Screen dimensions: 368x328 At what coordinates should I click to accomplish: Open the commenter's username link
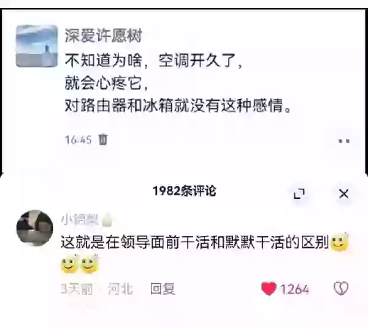pos(79,220)
